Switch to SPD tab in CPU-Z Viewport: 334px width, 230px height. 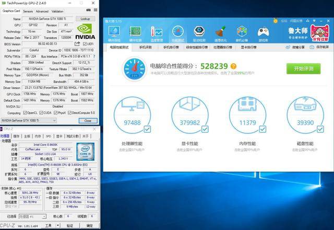pyautogui.click(x=49, y=136)
